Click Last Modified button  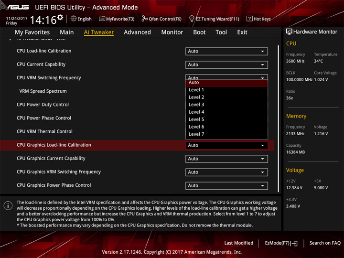point(239,243)
